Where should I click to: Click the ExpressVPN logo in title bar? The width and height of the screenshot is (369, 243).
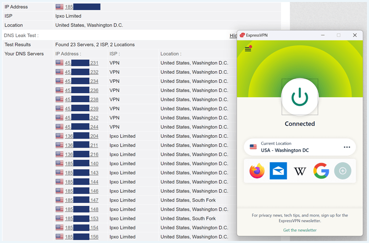[242, 35]
